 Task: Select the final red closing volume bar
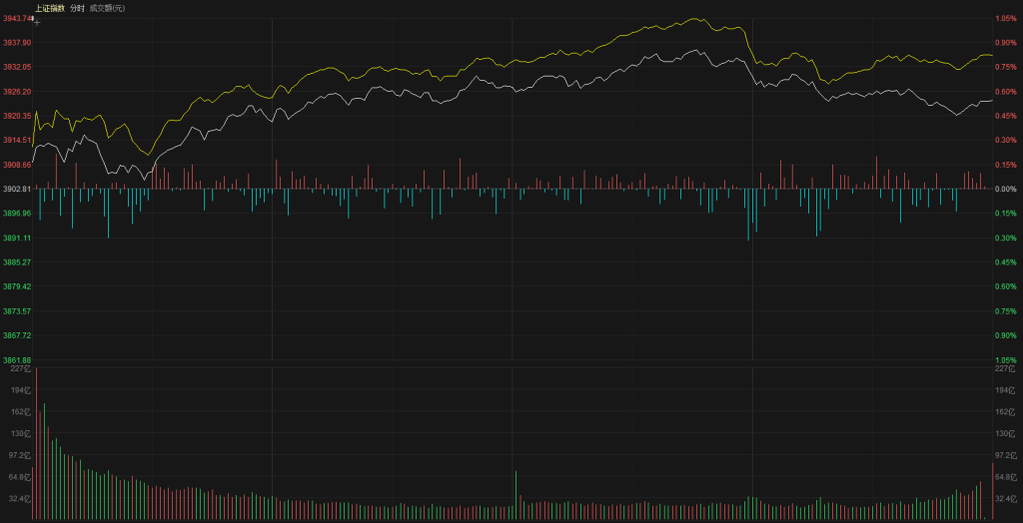pyautogui.click(x=992, y=491)
